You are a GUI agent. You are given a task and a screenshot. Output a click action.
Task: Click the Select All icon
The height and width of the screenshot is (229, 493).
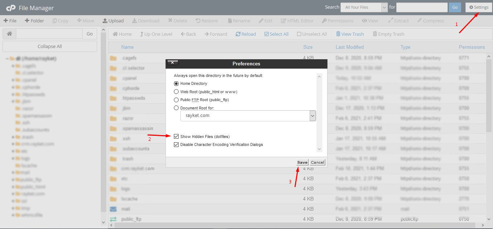pyautogui.click(x=267, y=34)
